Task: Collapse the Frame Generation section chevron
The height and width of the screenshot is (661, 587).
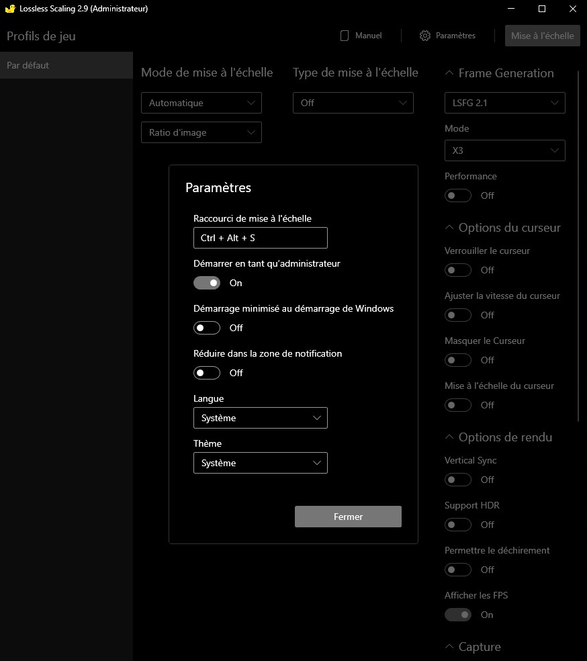Action: [449, 73]
